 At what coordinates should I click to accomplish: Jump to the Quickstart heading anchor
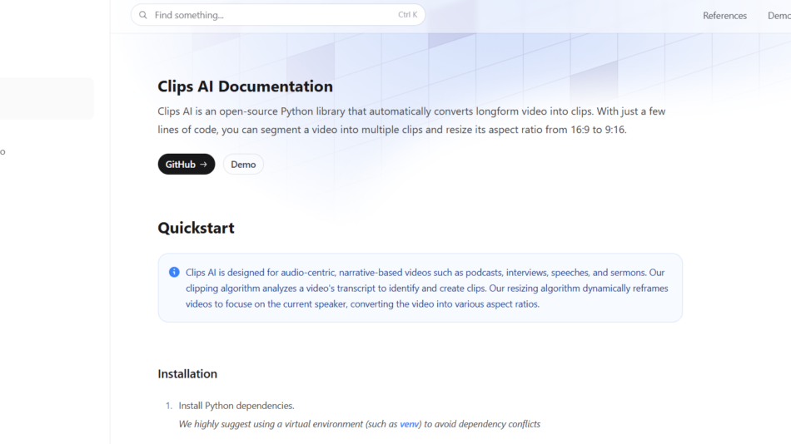point(196,228)
